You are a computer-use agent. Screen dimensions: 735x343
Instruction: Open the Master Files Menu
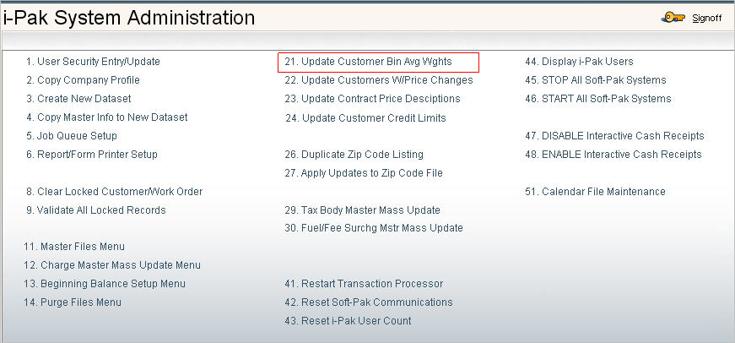(x=74, y=247)
